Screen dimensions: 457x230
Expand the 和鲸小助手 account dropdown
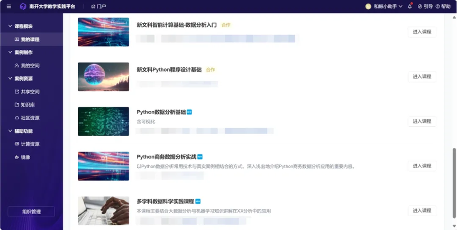[400, 6]
